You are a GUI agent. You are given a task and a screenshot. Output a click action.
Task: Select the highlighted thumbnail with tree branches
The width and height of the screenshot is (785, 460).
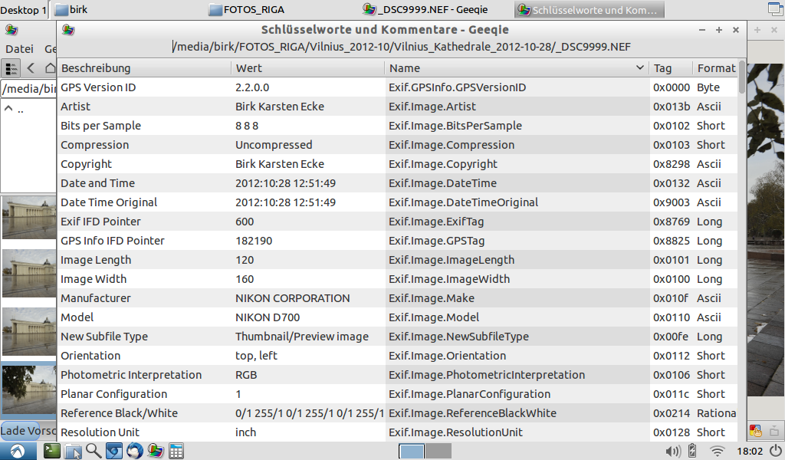pos(28,389)
